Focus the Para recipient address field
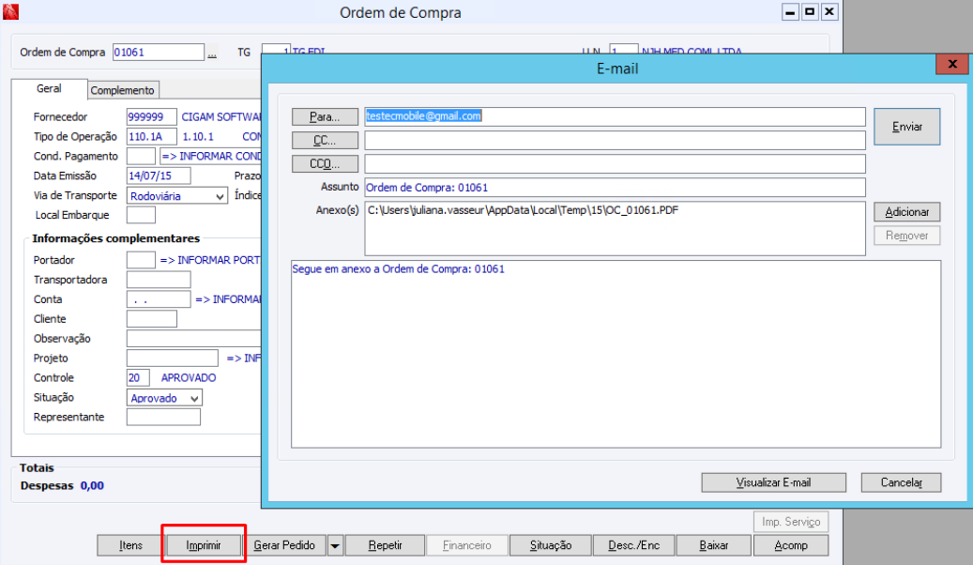This screenshot has width=973, height=565. (x=615, y=116)
